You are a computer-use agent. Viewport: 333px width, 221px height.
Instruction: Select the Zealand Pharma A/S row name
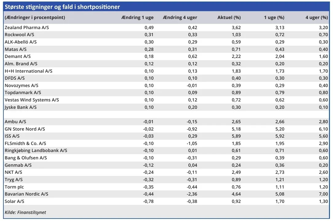[27, 28]
